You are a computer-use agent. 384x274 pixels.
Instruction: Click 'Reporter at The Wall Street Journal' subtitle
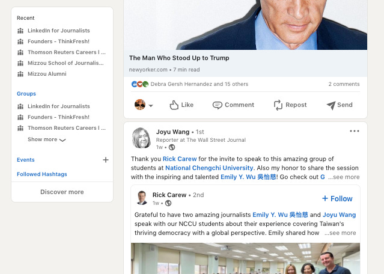click(201, 140)
